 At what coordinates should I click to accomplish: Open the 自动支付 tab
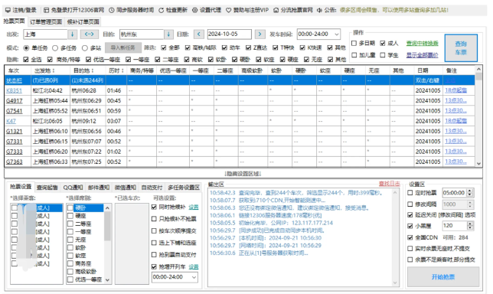[x=152, y=188]
